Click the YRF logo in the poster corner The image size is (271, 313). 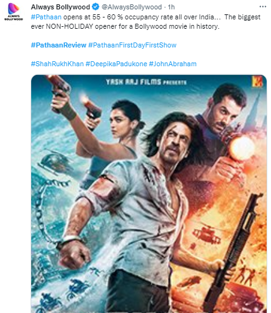[x=257, y=81]
